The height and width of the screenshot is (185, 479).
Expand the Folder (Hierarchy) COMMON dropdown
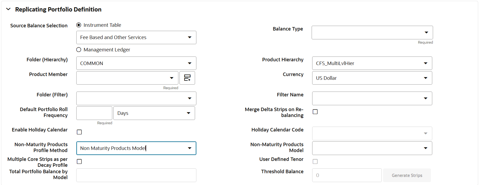pos(190,63)
